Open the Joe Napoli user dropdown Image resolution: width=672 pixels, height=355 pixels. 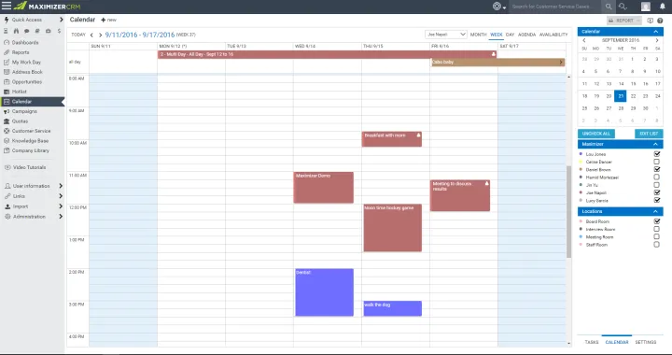click(x=446, y=35)
